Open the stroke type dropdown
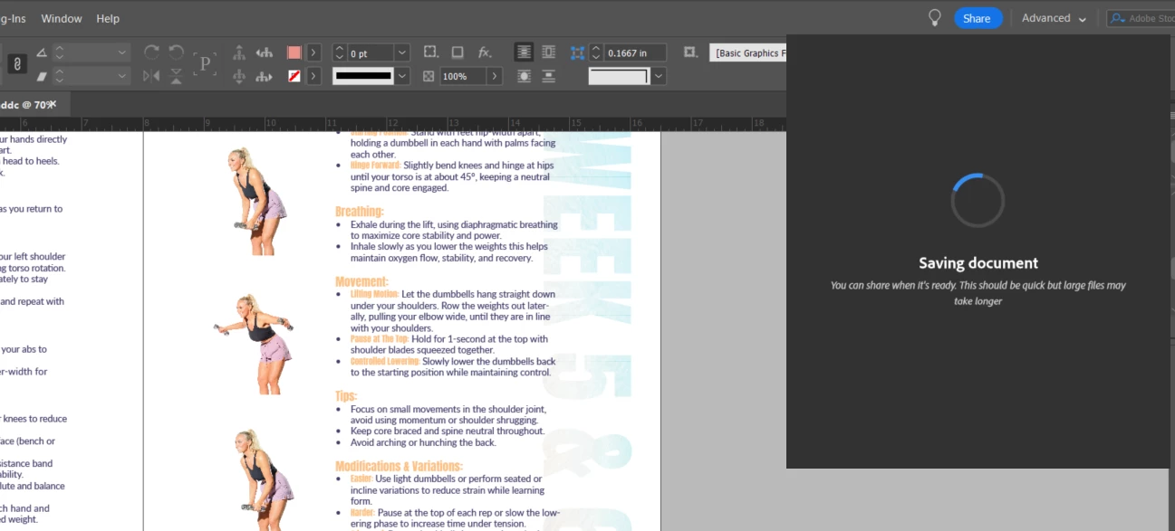1175x531 pixels. 402,76
